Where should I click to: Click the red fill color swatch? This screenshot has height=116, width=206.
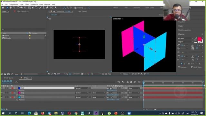tap(200, 39)
